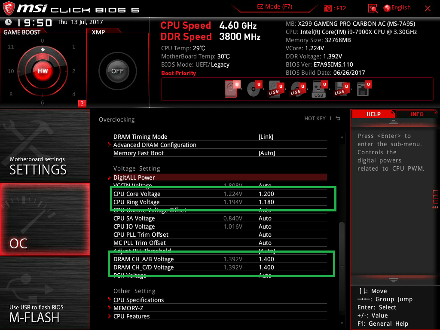Select the optical disc boot device icon

[254, 89]
